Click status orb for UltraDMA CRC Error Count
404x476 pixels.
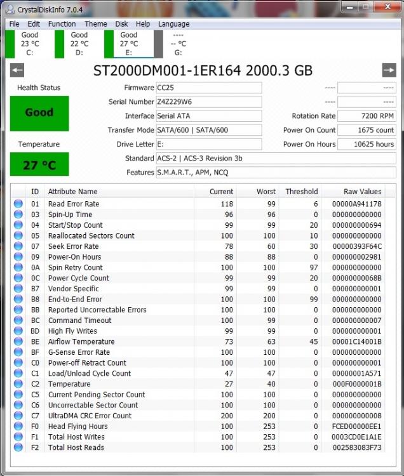click(x=18, y=416)
